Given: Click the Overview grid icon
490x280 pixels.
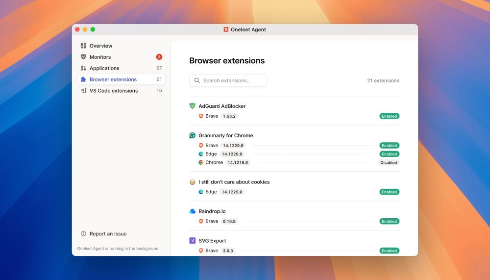Looking at the screenshot, I should [83, 46].
